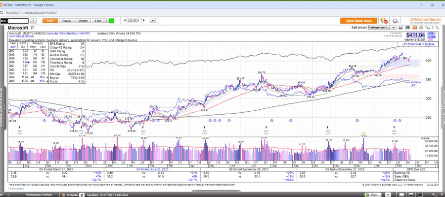This screenshot has width=445, height=197.
Task: Click the 13 items list counter
Action: pos(72,195)
